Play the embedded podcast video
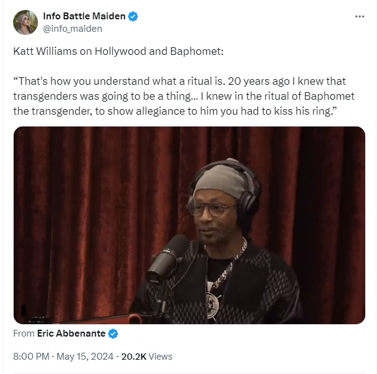This screenshot has width=377, height=374. (x=189, y=225)
